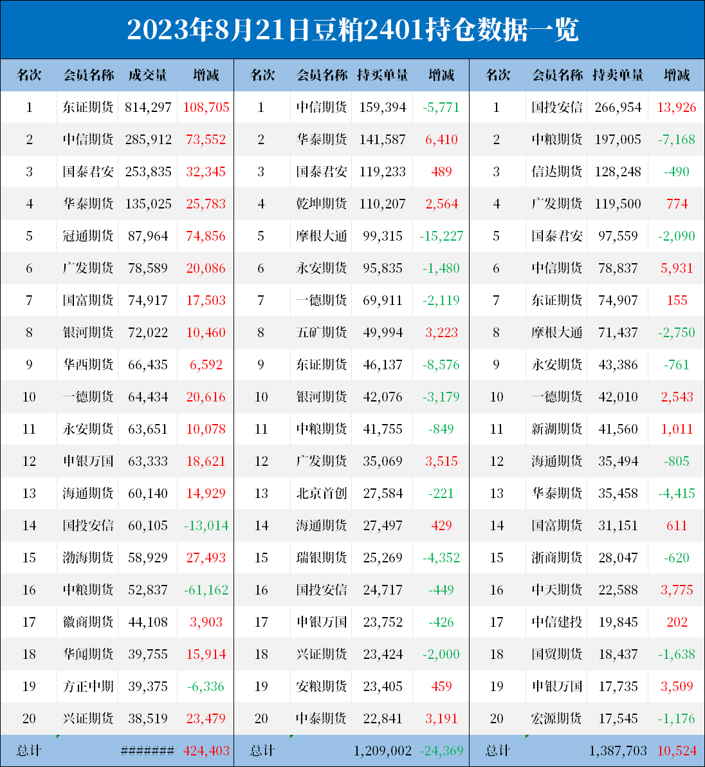Image resolution: width=705 pixels, height=767 pixels.
Task: Select the 成交量 column header
Action: point(148,75)
